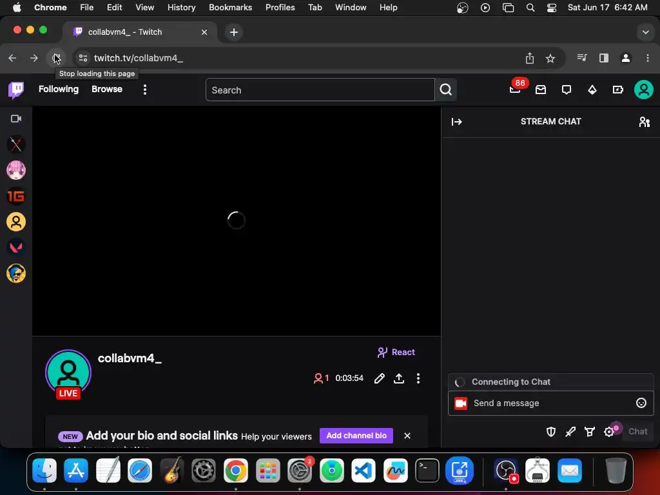Open the ad-free Turbo icon
The height and width of the screenshot is (495, 660).
pyautogui.click(x=618, y=89)
